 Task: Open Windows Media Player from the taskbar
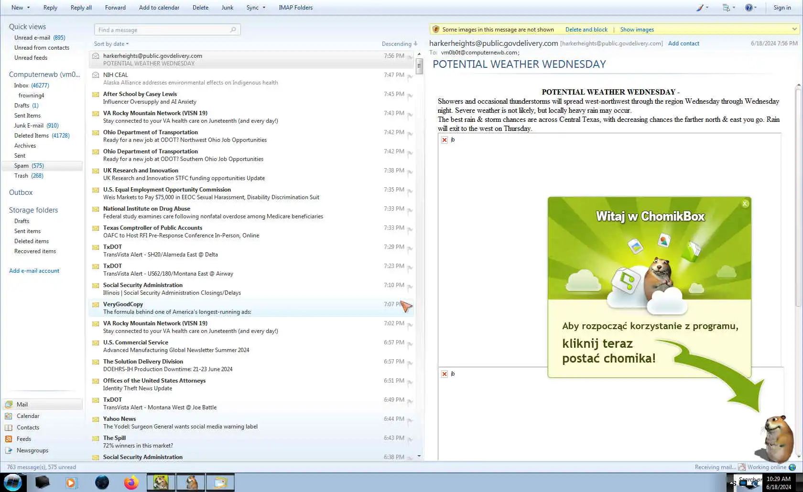[71, 482]
